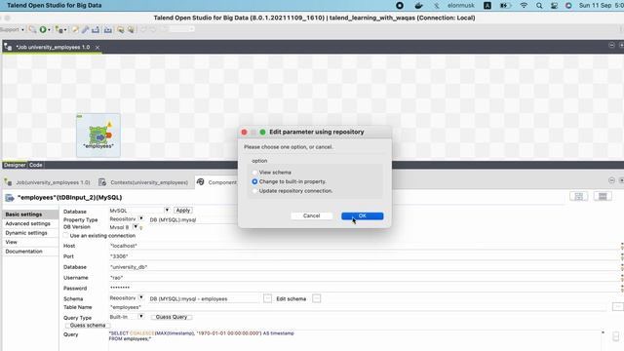Click the Host field with localhost
Viewport: 624px width, 351px height.
click(364, 246)
